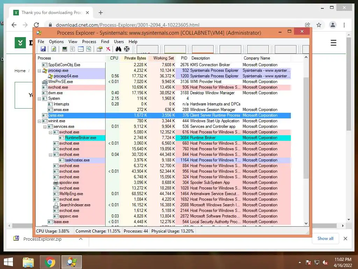Click the procexp.exe process icon

click(x=45, y=70)
